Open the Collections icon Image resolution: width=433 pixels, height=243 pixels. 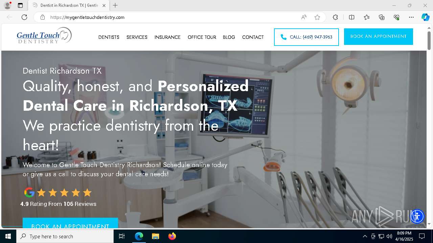[382, 17]
